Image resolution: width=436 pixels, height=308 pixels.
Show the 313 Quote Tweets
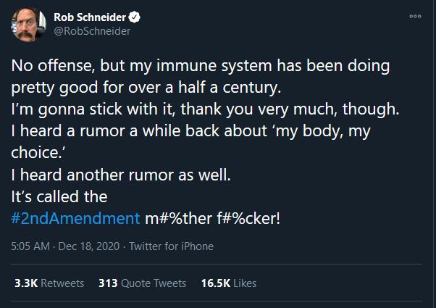tap(142, 283)
